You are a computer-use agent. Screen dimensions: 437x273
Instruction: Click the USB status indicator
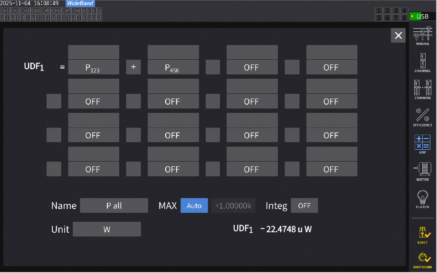422,17
